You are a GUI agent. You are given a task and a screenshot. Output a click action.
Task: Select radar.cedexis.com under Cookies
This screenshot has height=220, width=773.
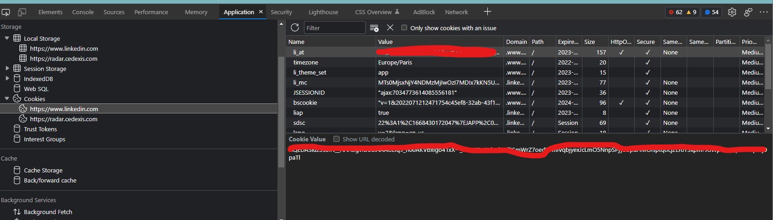click(x=63, y=119)
